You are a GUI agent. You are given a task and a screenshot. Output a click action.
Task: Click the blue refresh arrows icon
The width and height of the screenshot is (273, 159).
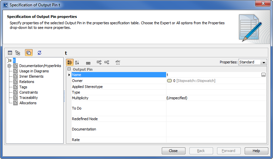point(40,53)
